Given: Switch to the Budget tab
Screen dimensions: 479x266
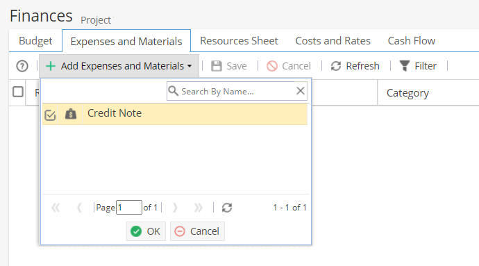Looking at the screenshot, I should (x=35, y=41).
